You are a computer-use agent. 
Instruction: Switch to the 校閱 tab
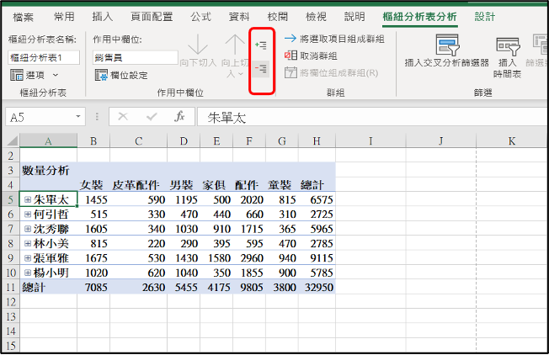coord(277,17)
